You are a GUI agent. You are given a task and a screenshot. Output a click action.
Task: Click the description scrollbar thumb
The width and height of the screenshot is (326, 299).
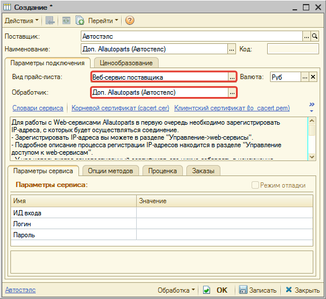pos(312,130)
